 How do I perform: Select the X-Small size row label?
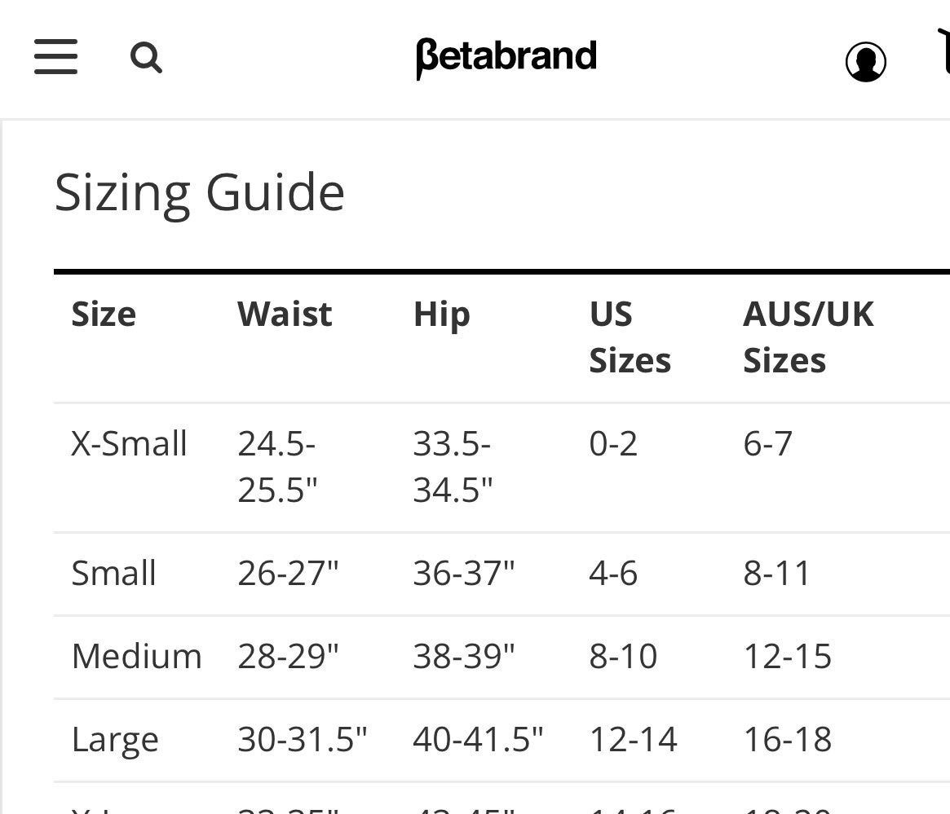[x=129, y=443]
